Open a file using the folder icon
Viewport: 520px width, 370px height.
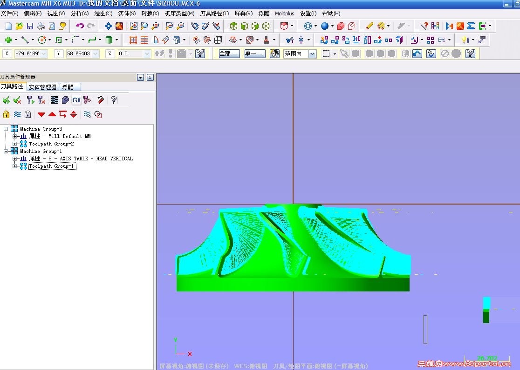[x=19, y=26]
